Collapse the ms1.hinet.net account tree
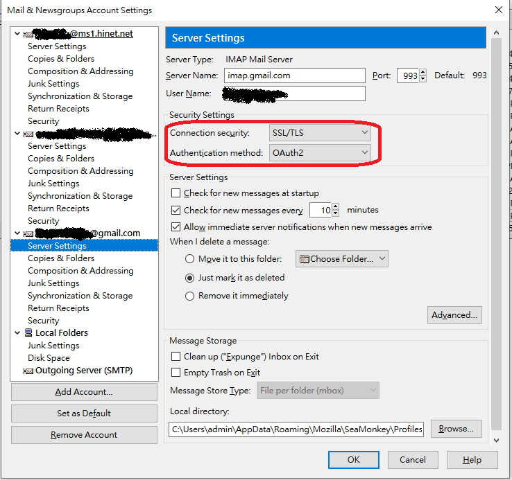This screenshot has width=512, height=480. [17, 33]
